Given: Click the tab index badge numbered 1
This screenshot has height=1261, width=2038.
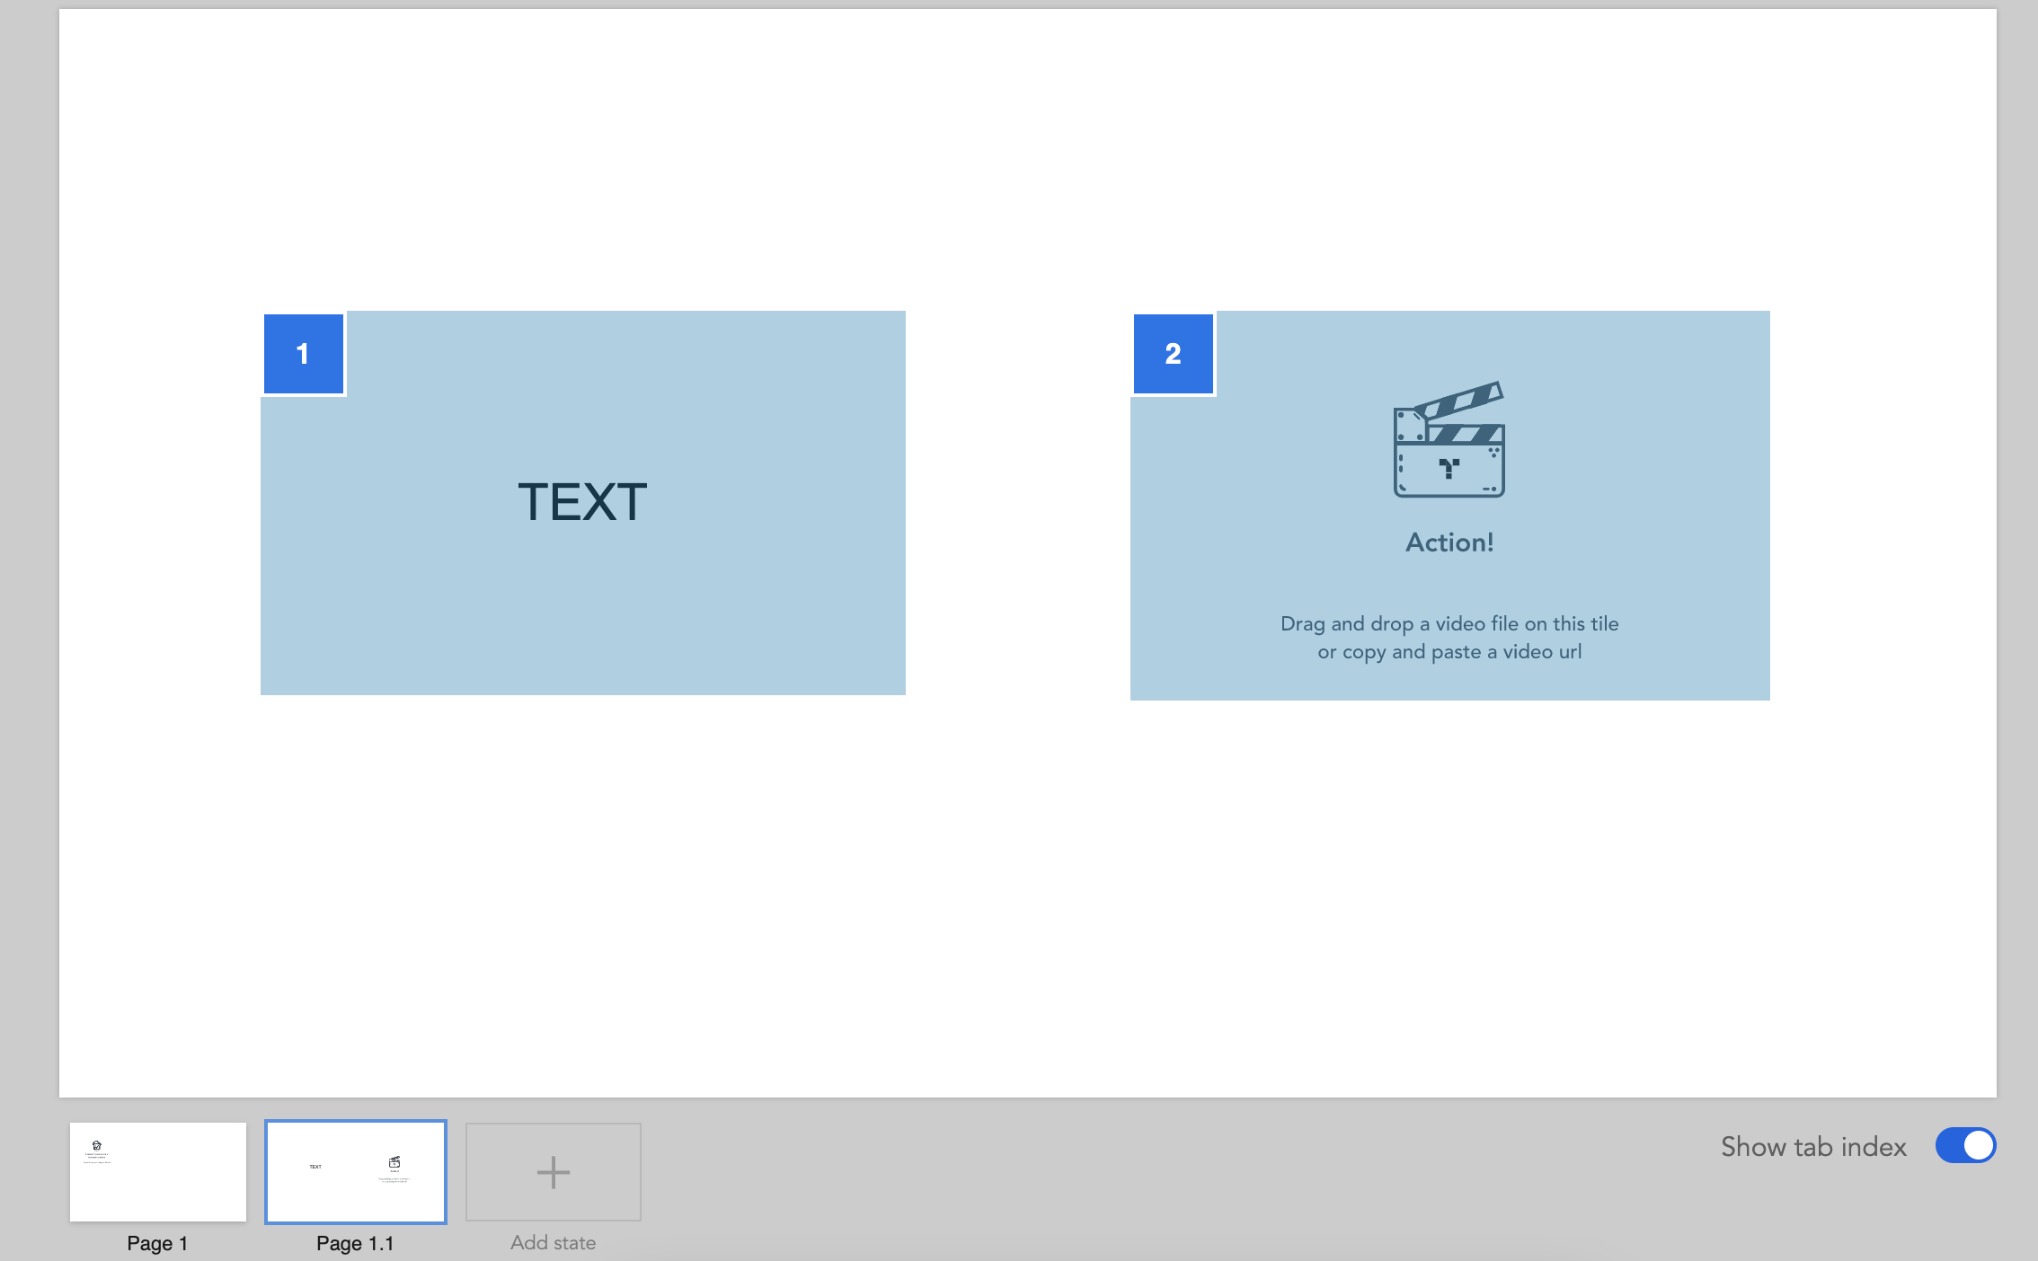Looking at the screenshot, I should coord(303,354).
